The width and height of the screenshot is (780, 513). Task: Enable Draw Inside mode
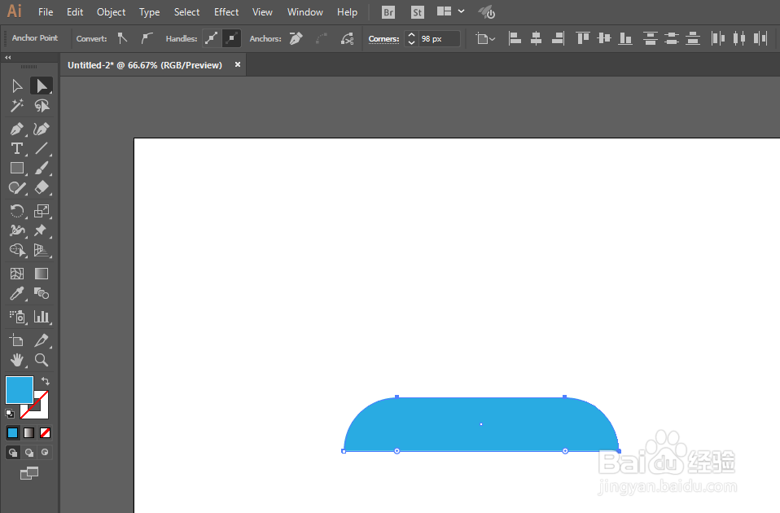(x=46, y=452)
